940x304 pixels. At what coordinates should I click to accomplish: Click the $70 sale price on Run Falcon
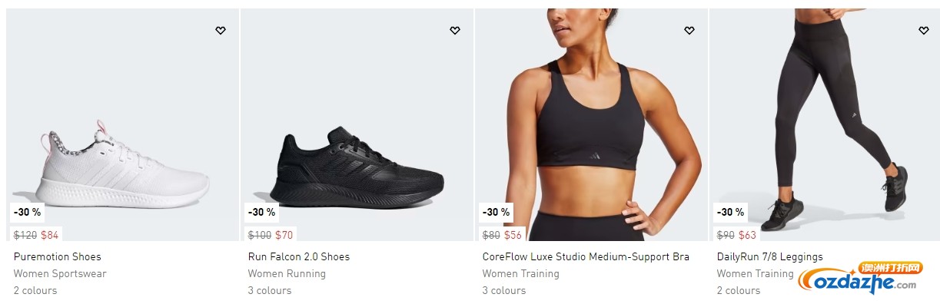pos(284,235)
